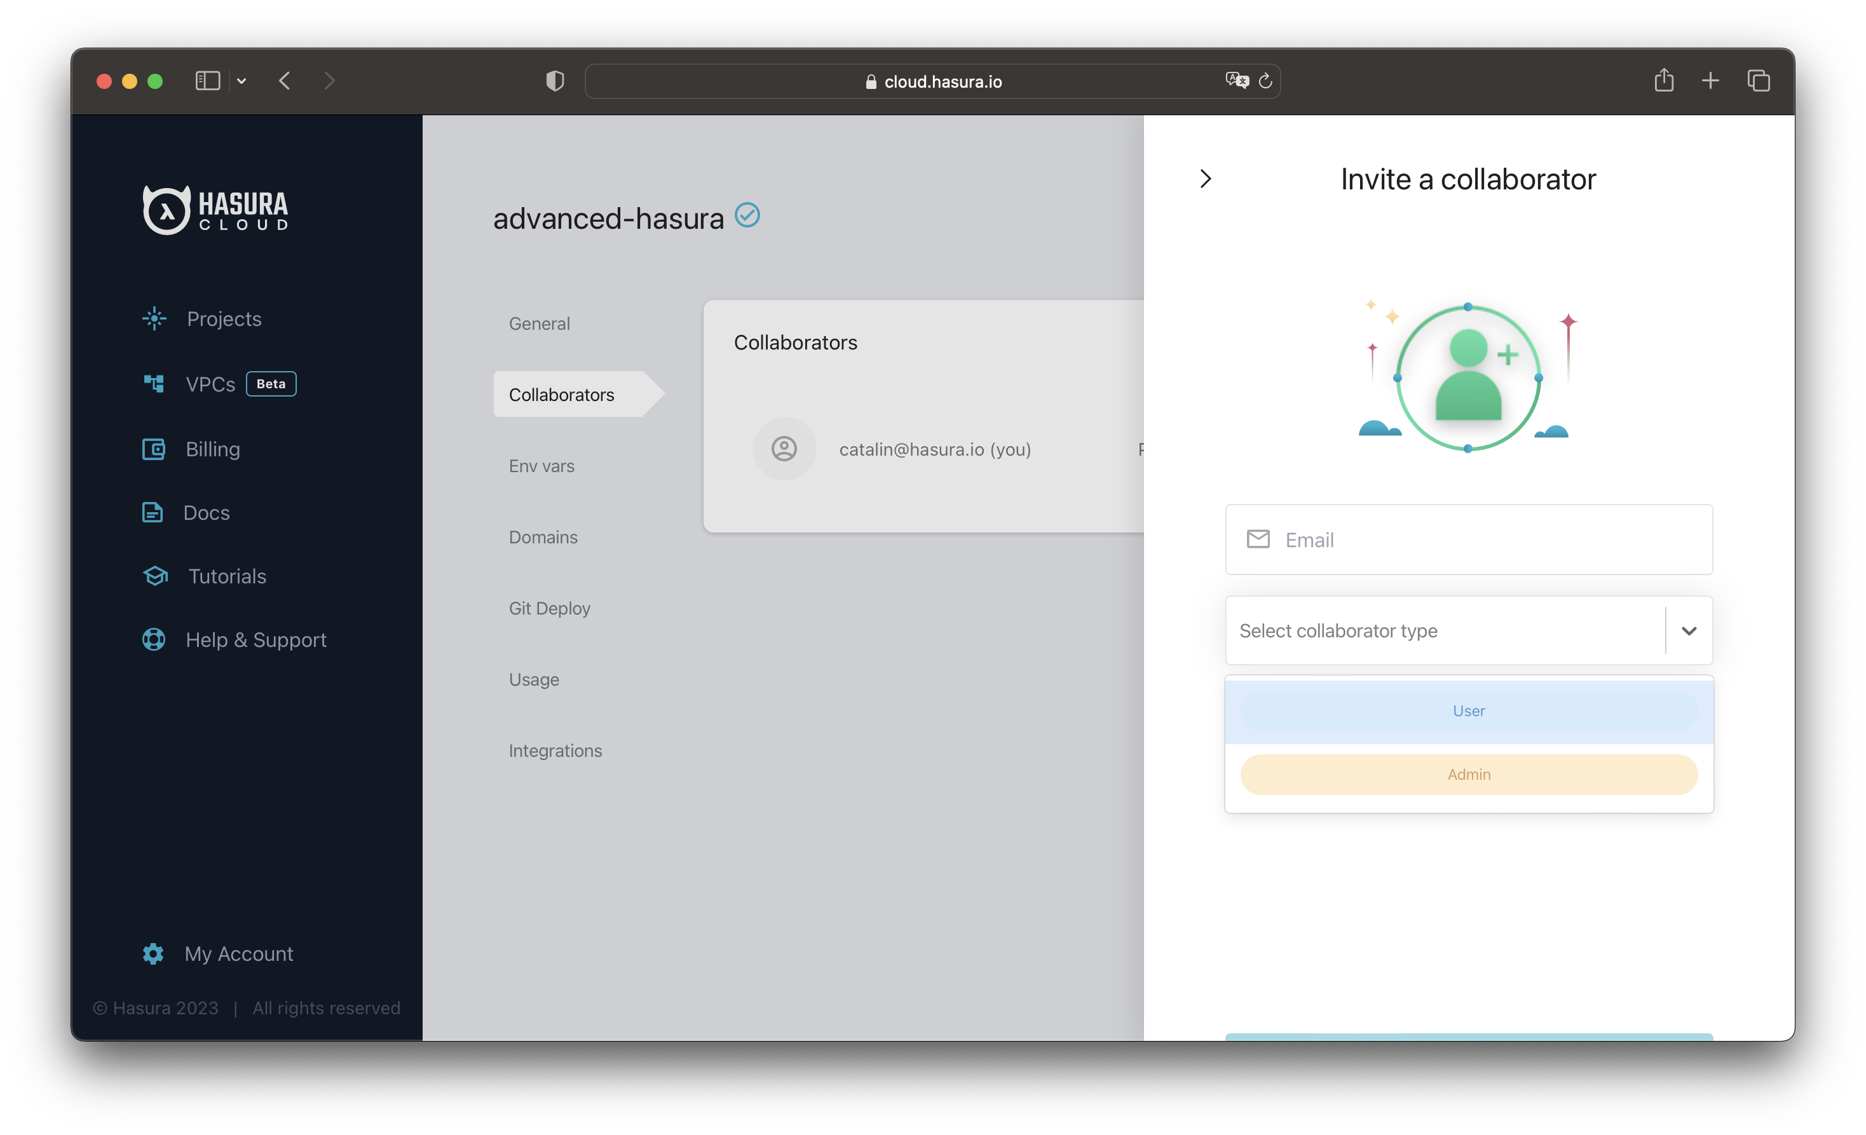Click the My Account settings icon
The height and width of the screenshot is (1135, 1866).
pos(152,953)
